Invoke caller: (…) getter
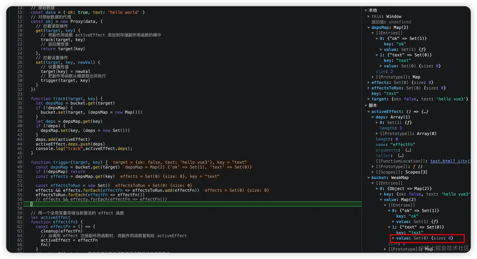This screenshot has width=477, height=259. click(401, 156)
